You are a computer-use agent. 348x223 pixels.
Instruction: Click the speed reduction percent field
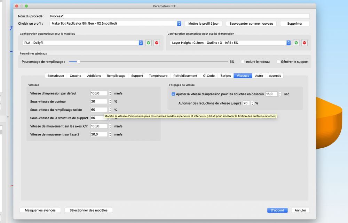pyautogui.click(x=246, y=104)
